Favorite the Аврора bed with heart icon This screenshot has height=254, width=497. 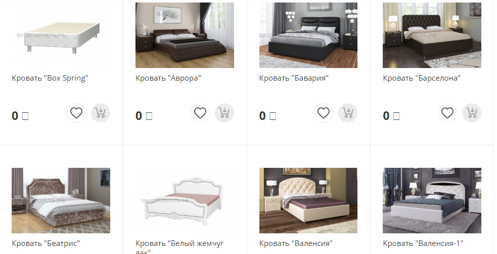tap(200, 113)
